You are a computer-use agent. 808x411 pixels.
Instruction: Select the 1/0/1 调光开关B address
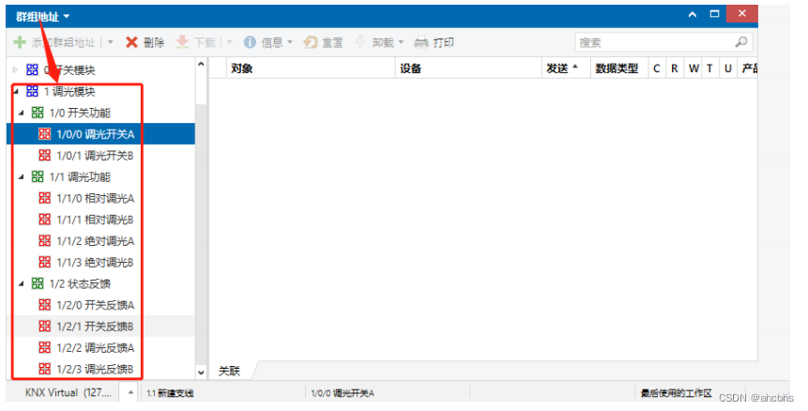coord(95,156)
